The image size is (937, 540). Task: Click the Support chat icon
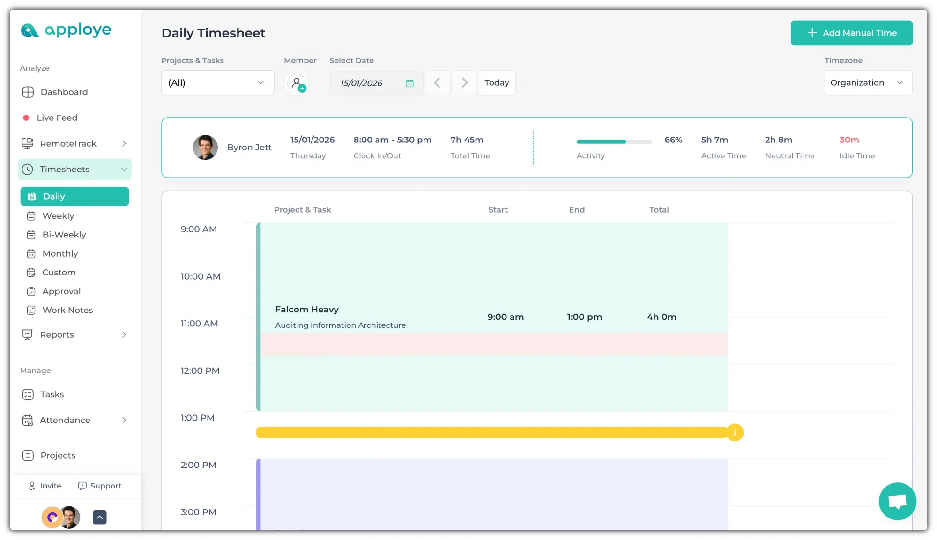pyautogui.click(x=82, y=486)
